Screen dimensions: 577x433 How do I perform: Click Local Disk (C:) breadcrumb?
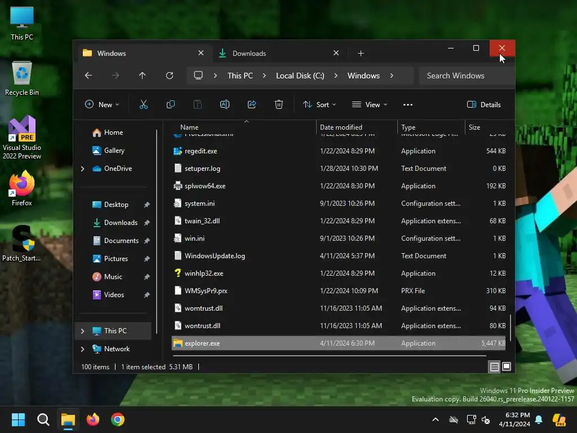300,76
